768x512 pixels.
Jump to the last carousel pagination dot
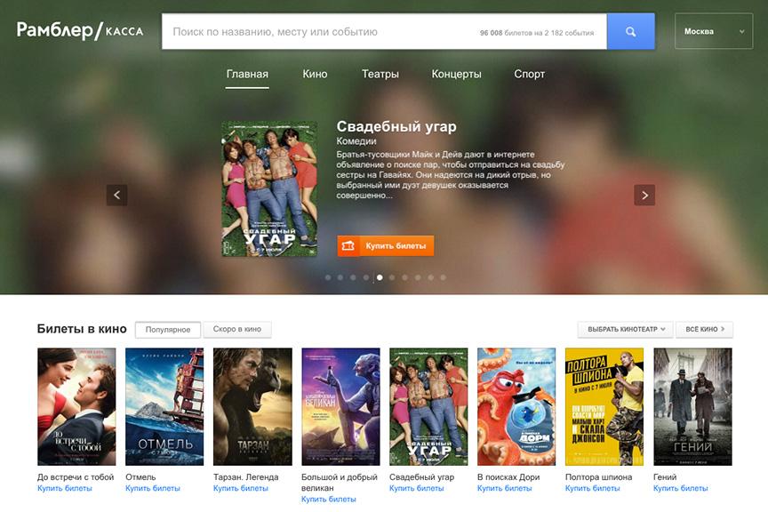tap(443, 277)
